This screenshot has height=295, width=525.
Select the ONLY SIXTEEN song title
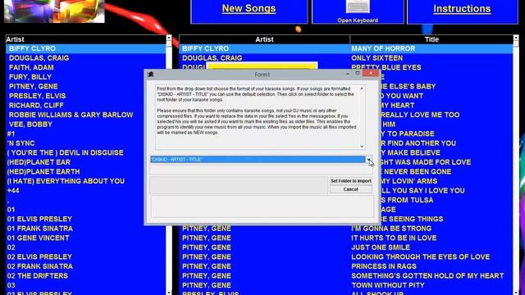pyautogui.click(x=377, y=58)
